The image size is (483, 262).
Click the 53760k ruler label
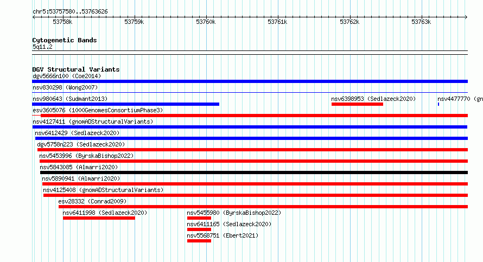[206, 22]
